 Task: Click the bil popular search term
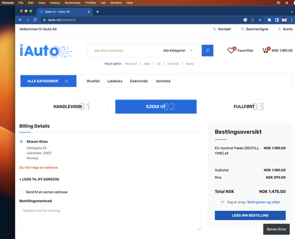point(159,64)
